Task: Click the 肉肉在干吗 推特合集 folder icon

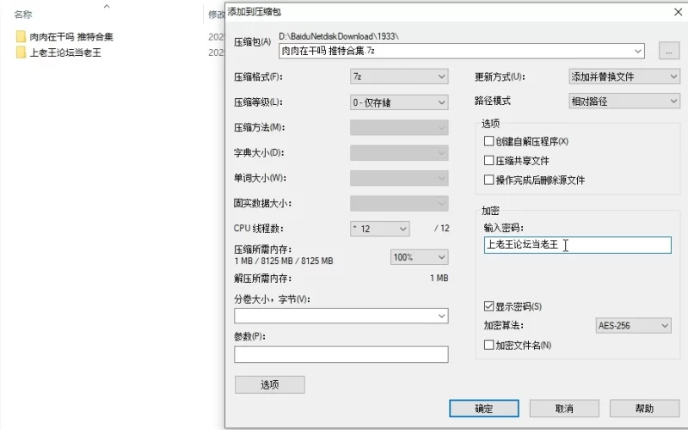Action: (x=21, y=37)
